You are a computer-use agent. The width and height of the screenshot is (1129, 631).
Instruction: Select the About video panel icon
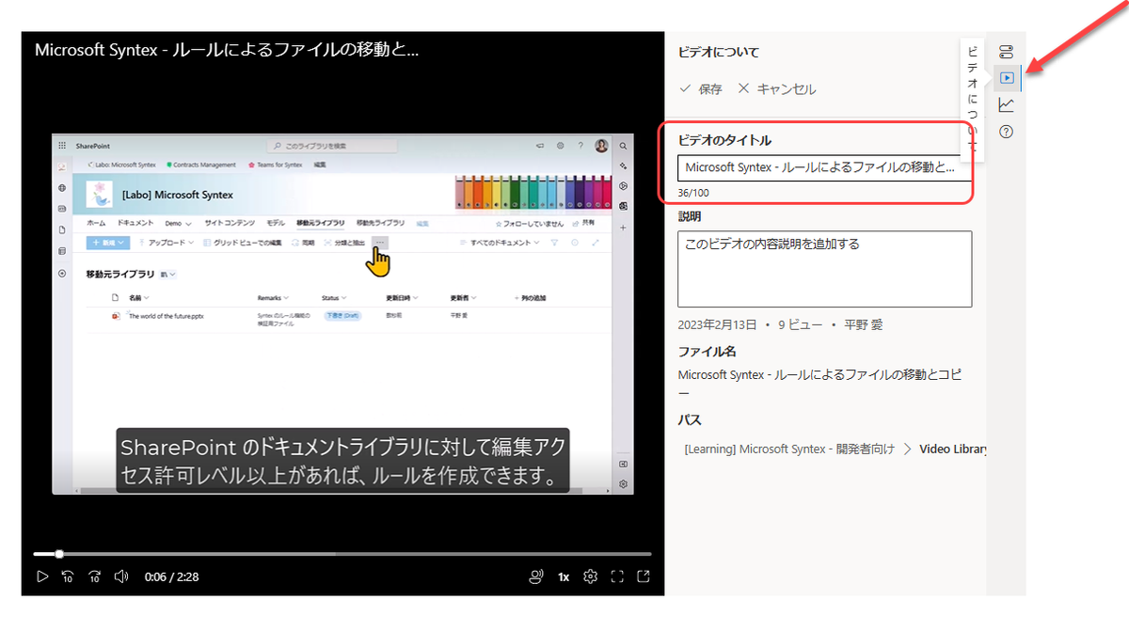click(1007, 78)
